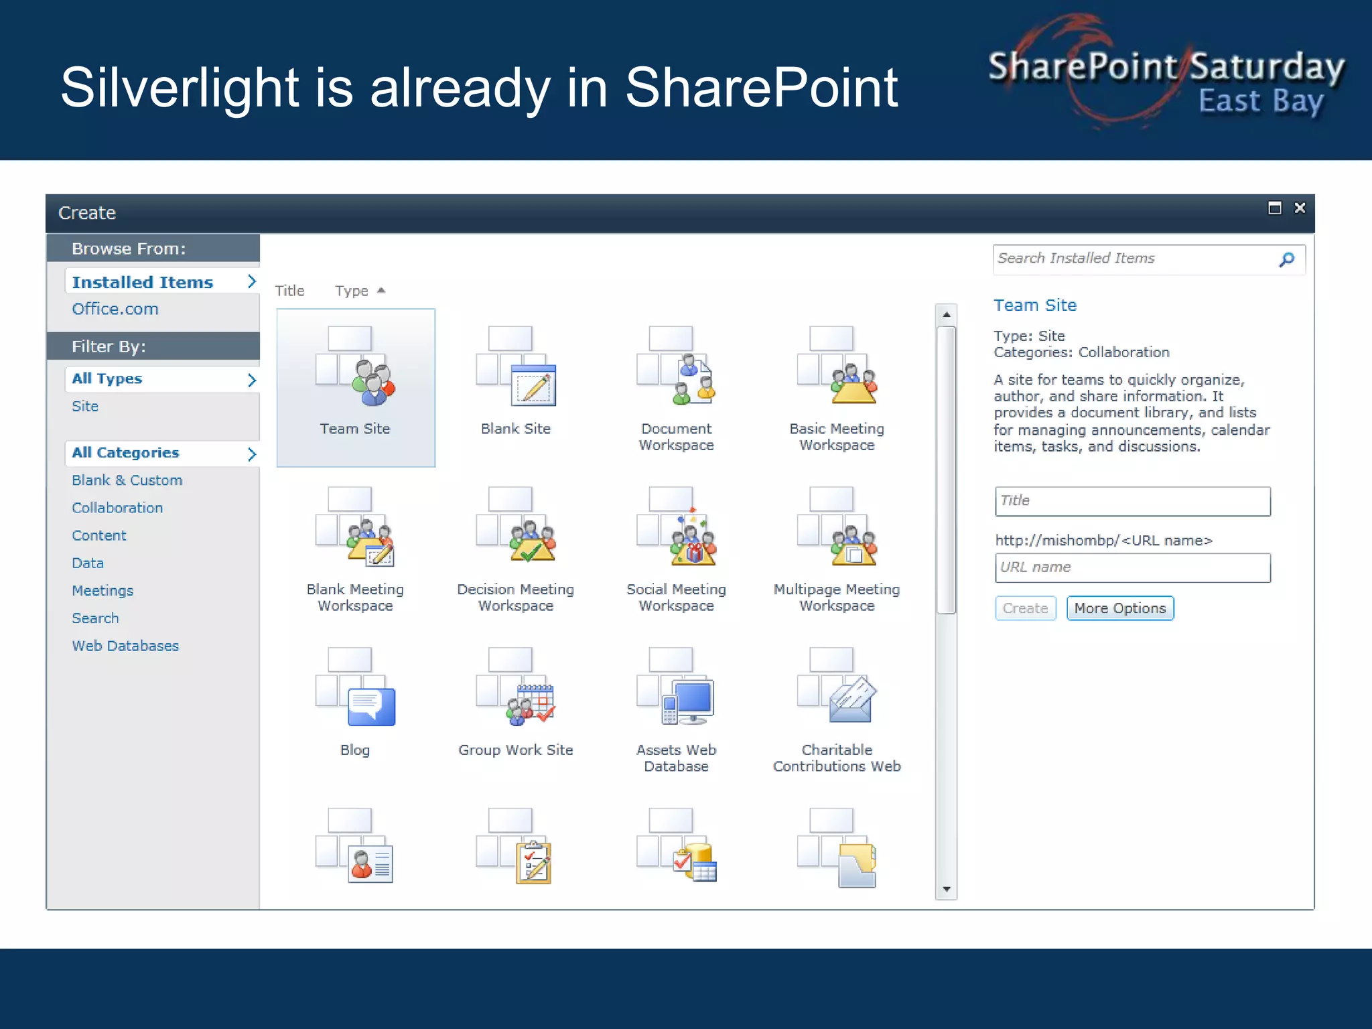Show All Categories

[x=125, y=453]
